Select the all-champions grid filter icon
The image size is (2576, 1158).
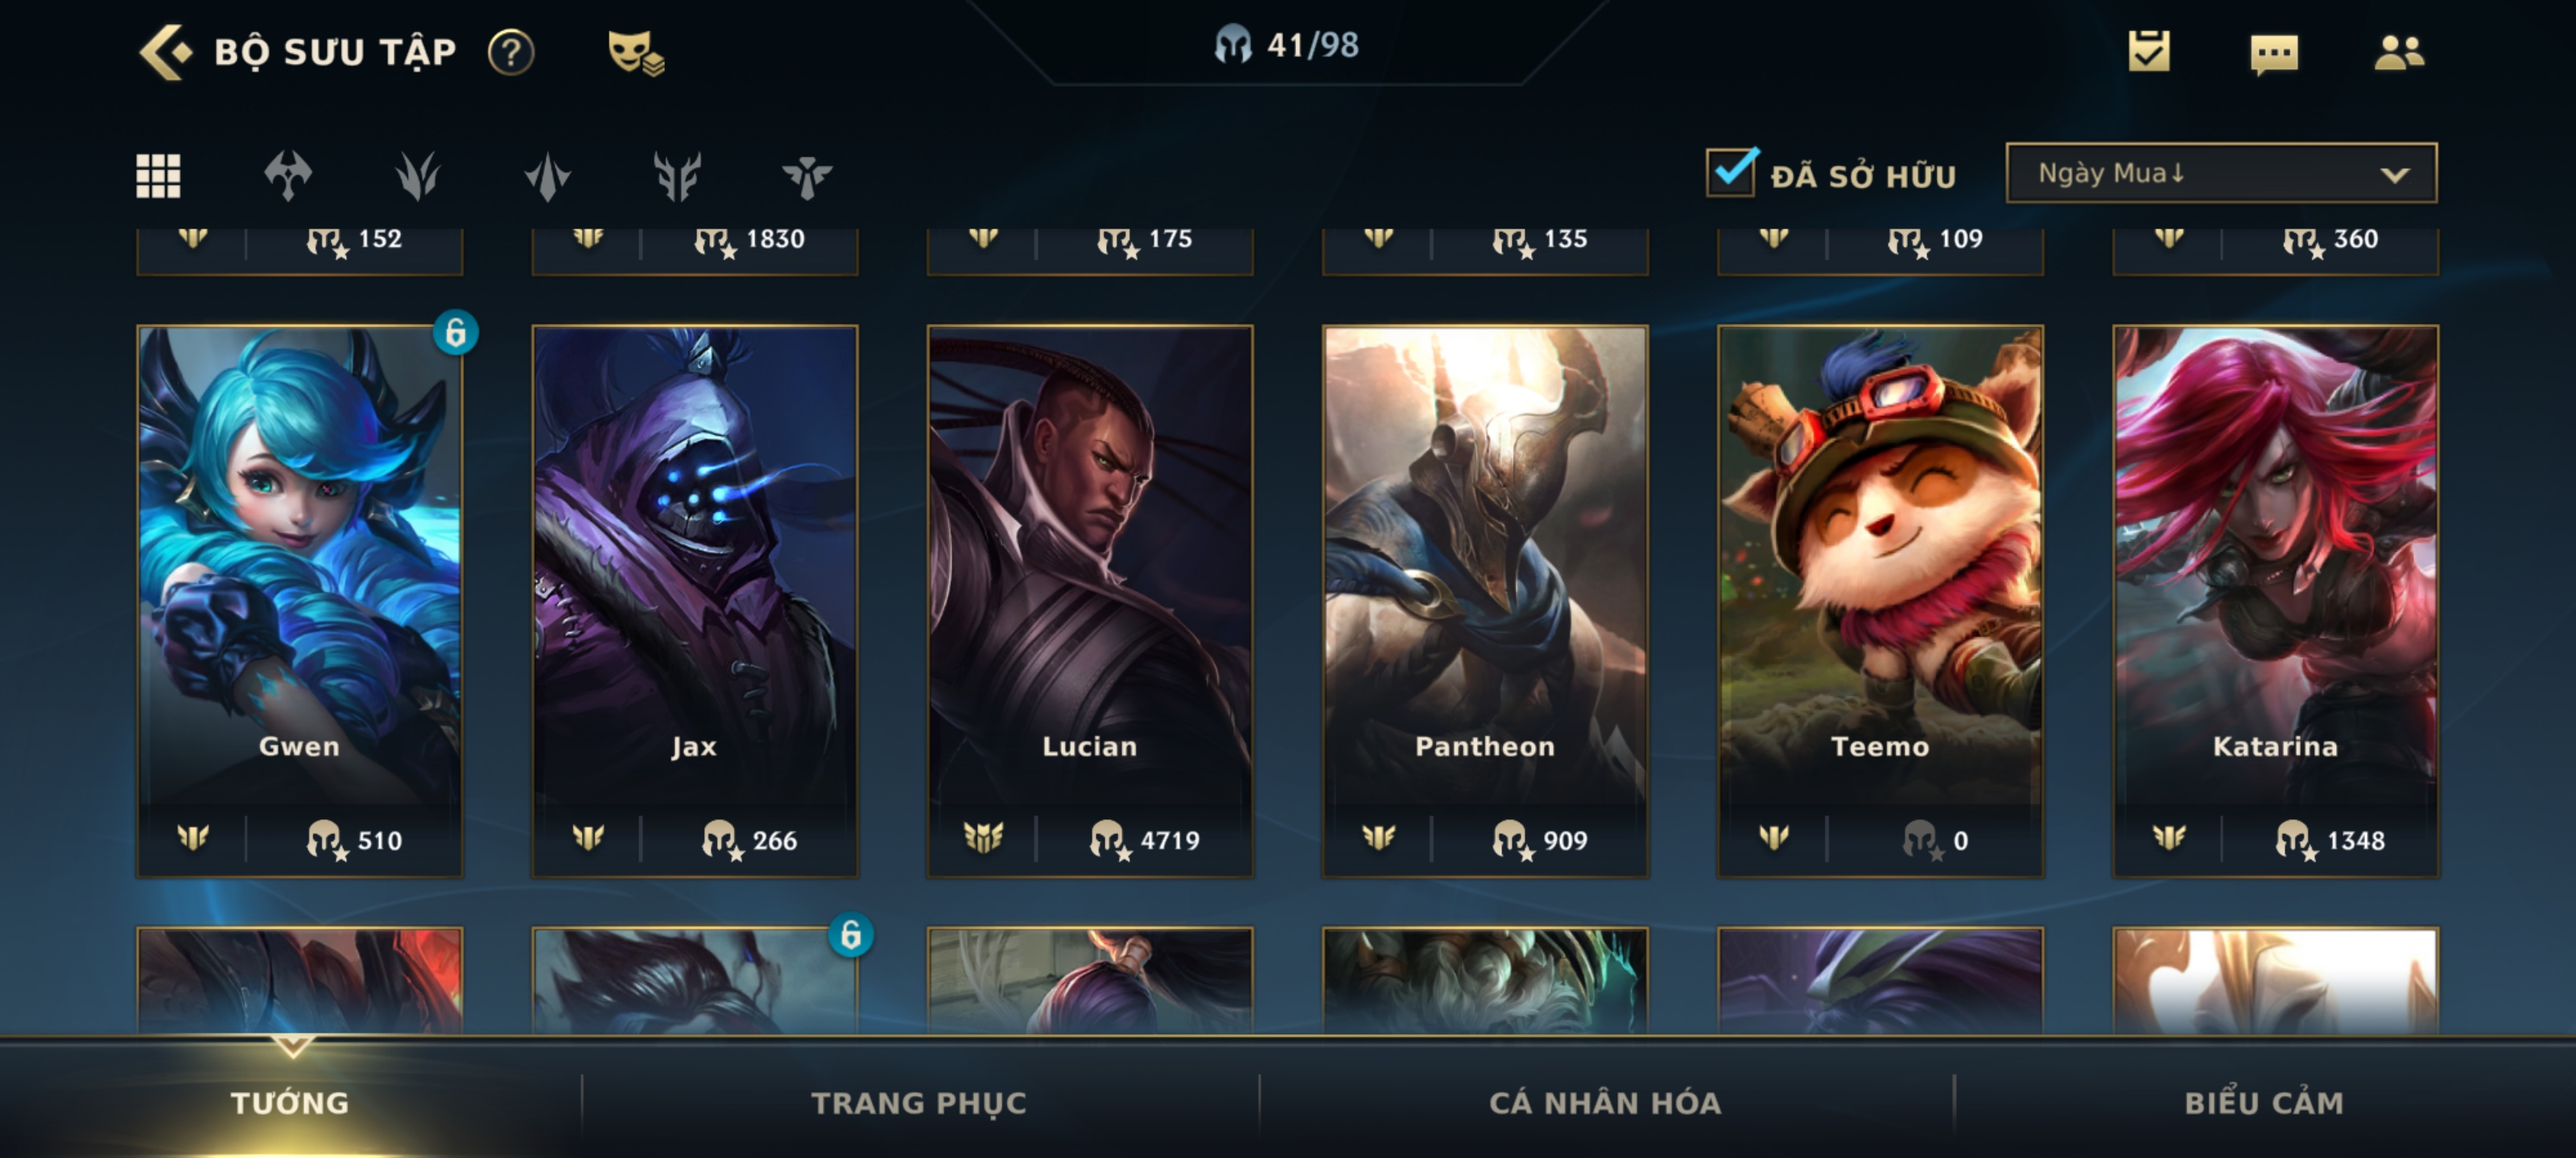(x=158, y=176)
